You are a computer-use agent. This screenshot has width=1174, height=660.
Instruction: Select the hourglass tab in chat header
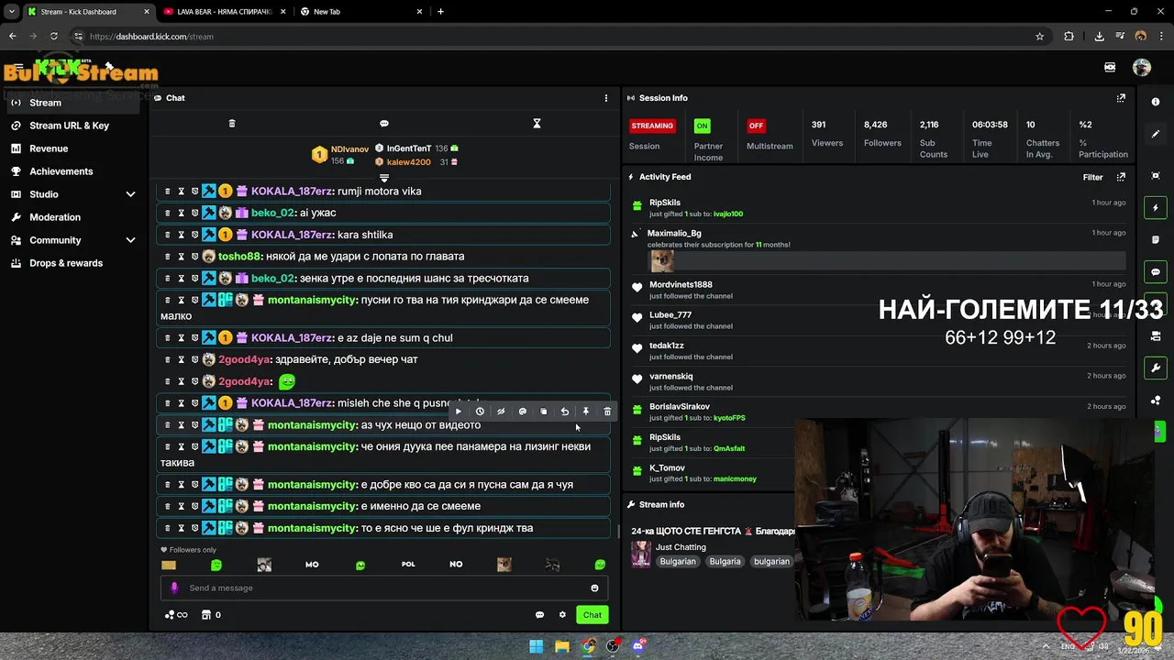pyautogui.click(x=537, y=124)
